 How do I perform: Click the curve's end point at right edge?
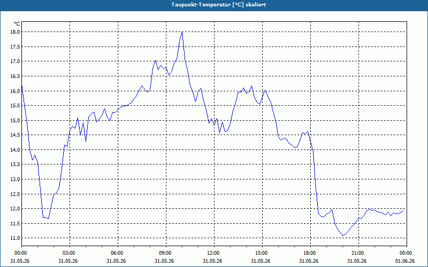(x=404, y=210)
